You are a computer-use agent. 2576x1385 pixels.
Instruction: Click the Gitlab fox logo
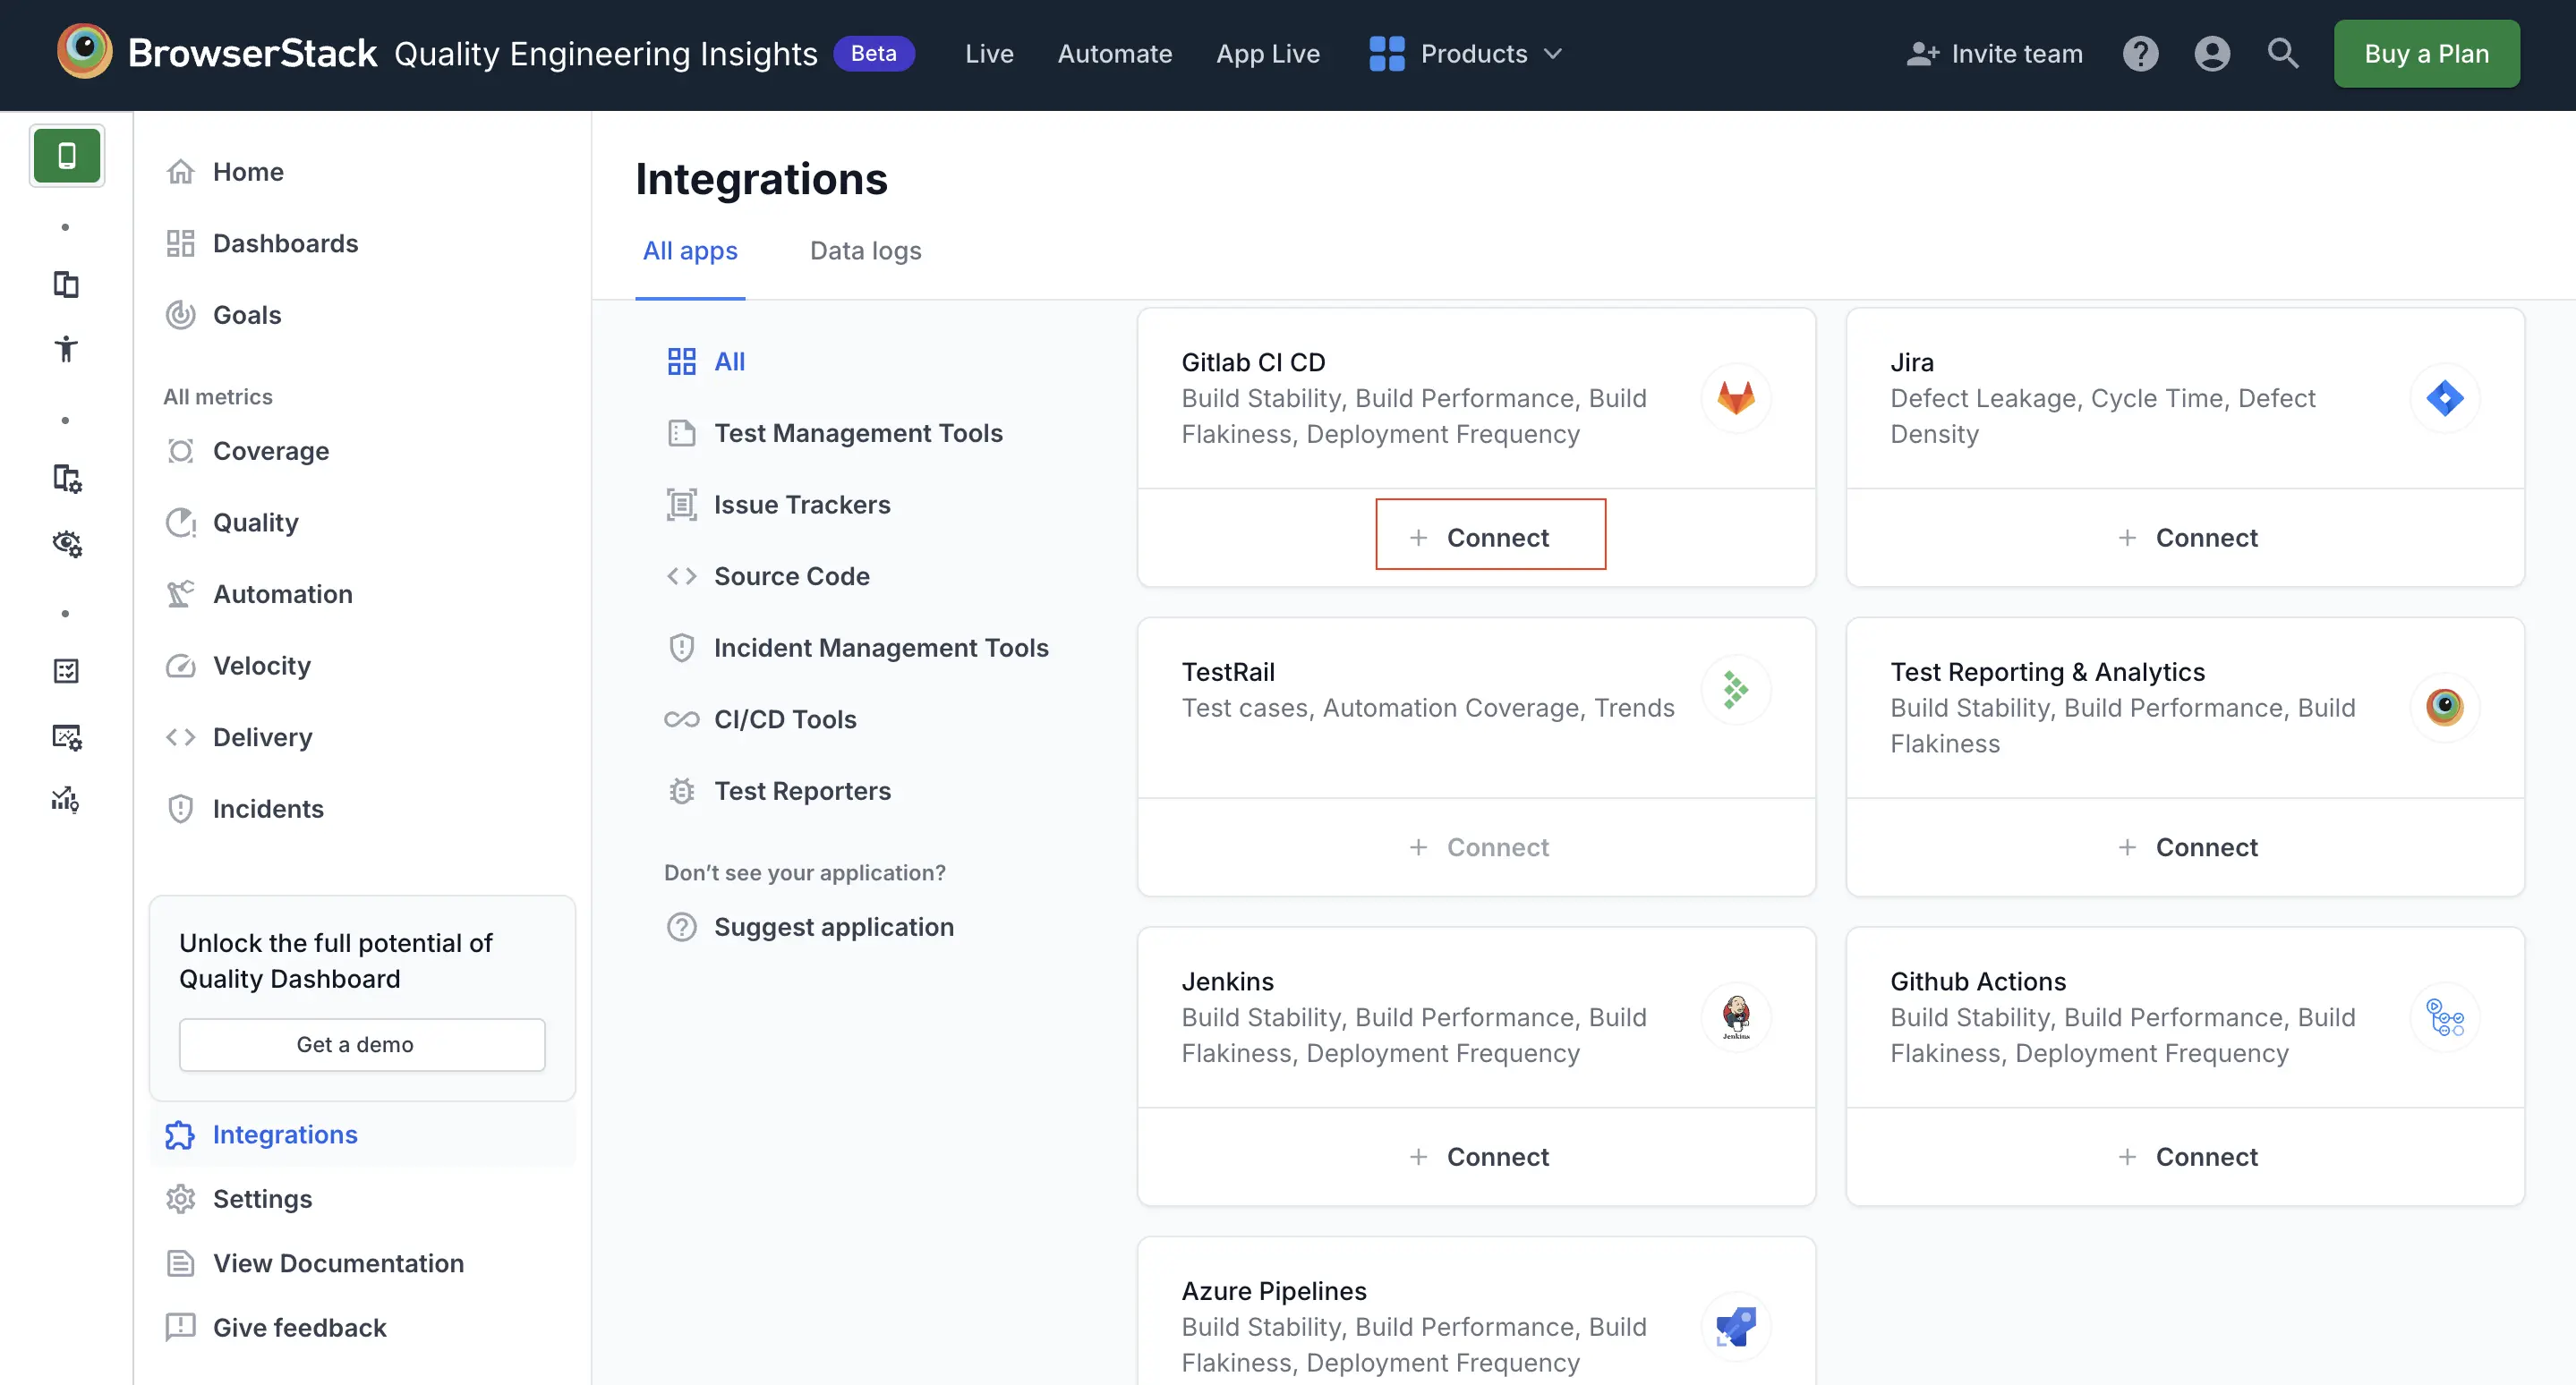(1736, 398)
